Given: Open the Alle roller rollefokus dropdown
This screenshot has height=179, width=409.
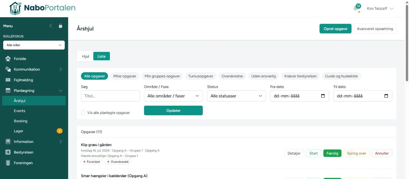Looking at the screenshot, I should (34, 45).
